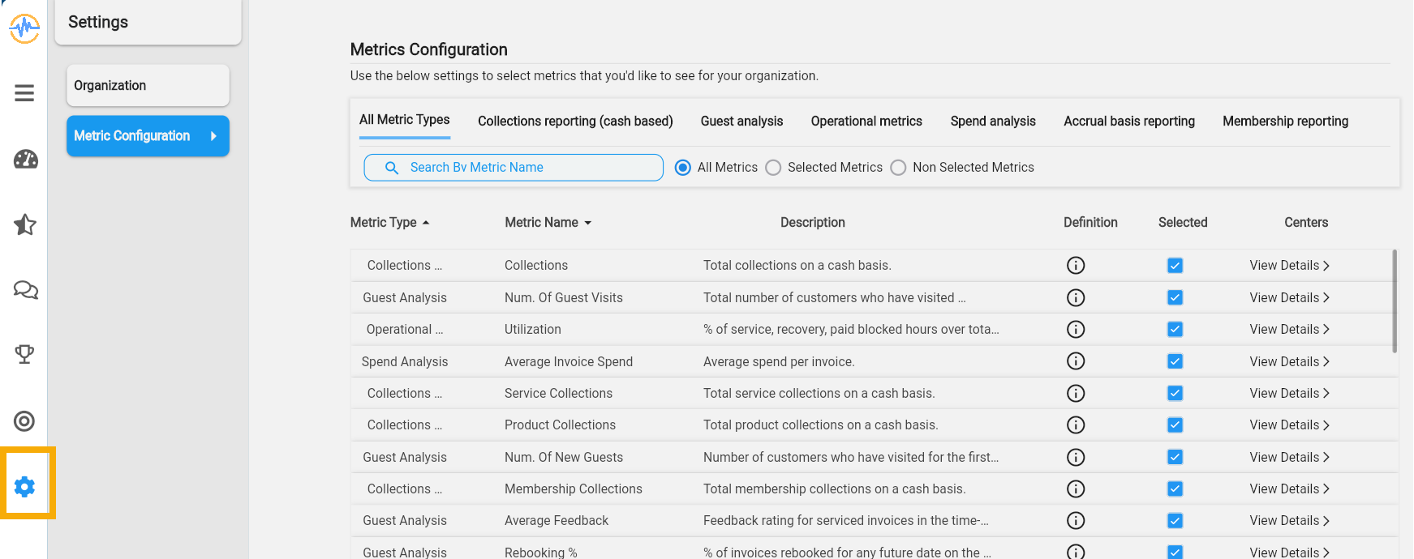Switch to the Guest analysis tab
1414x559 pixels.
click(741, 122)
